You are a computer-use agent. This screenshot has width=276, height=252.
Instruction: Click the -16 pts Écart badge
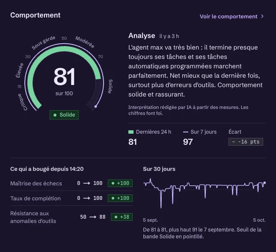click(246, 142)
